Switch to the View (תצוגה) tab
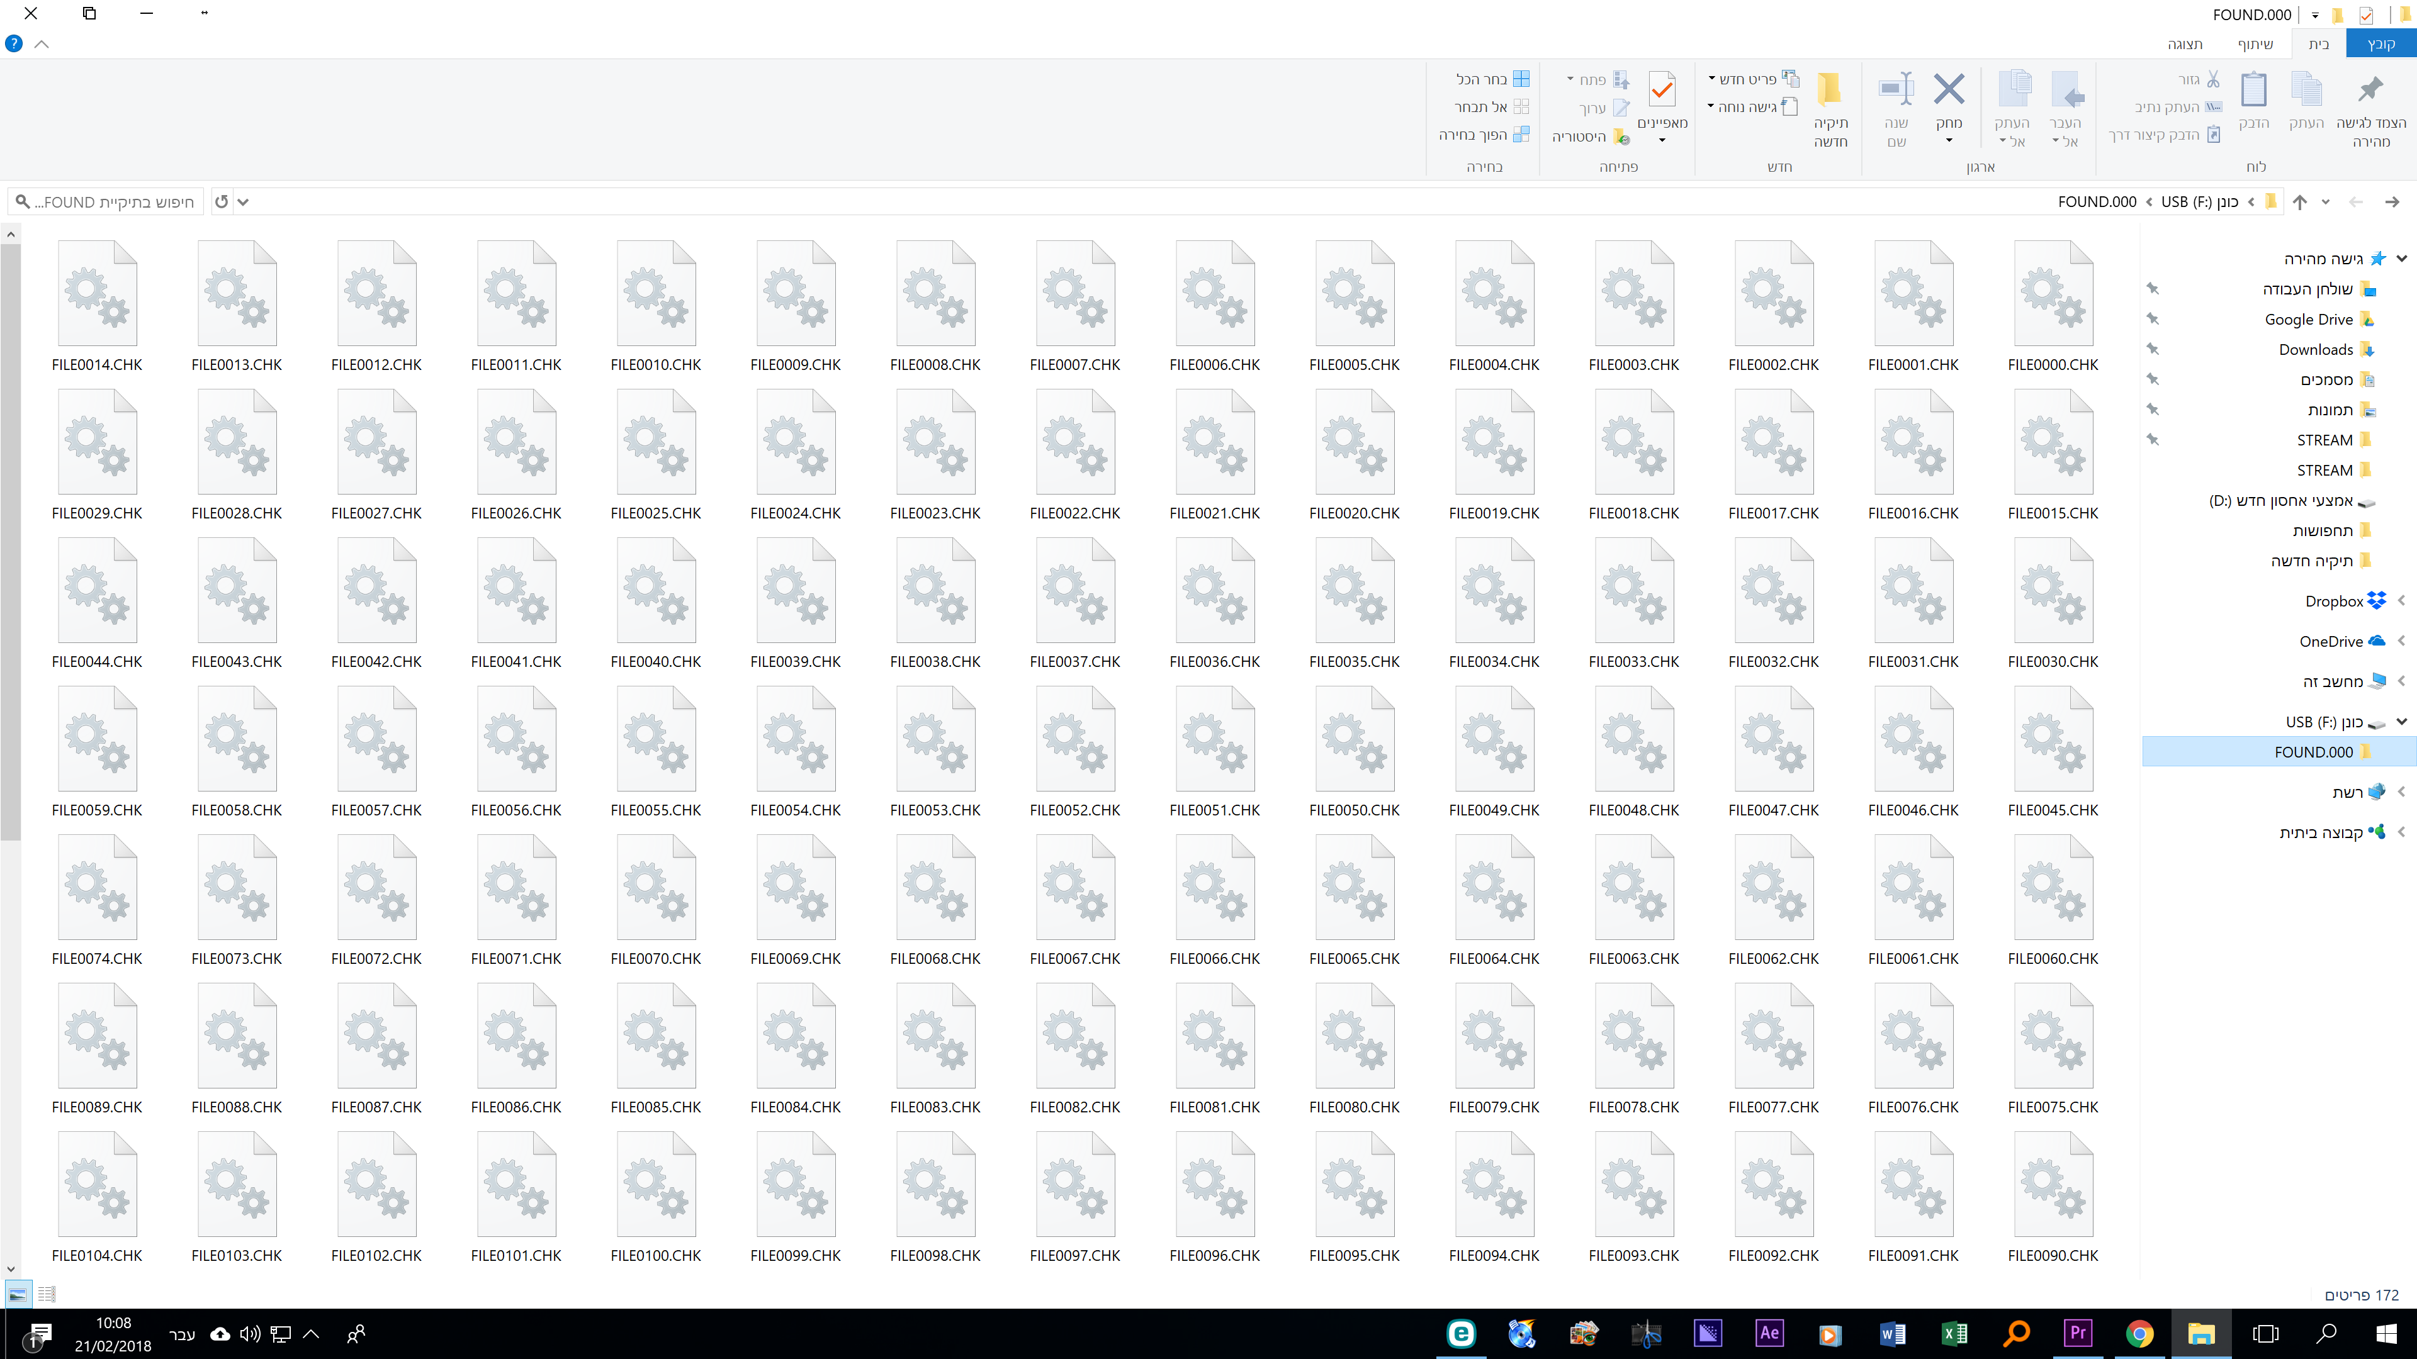2417x1359 pixels. click(2184, 44)
